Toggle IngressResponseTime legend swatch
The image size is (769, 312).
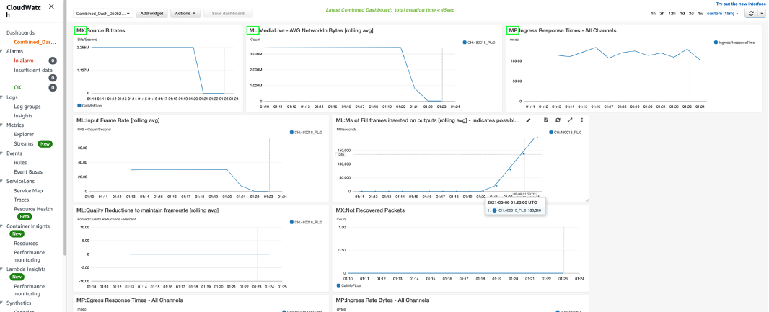pyautogui.click(x=716, y=43)
